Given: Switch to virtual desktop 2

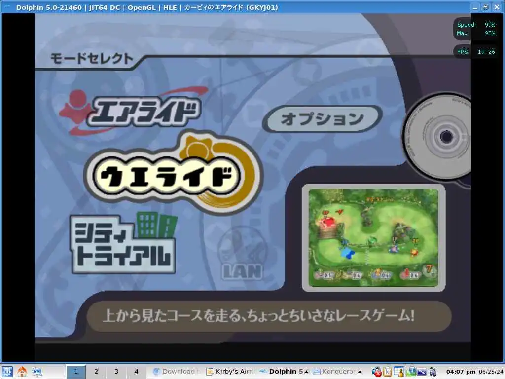Looking at the screenshot, I should pyautogui.click(x=96, y=372).
